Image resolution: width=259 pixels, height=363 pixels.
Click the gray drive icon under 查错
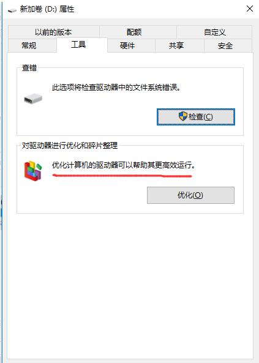coord(33,99)
